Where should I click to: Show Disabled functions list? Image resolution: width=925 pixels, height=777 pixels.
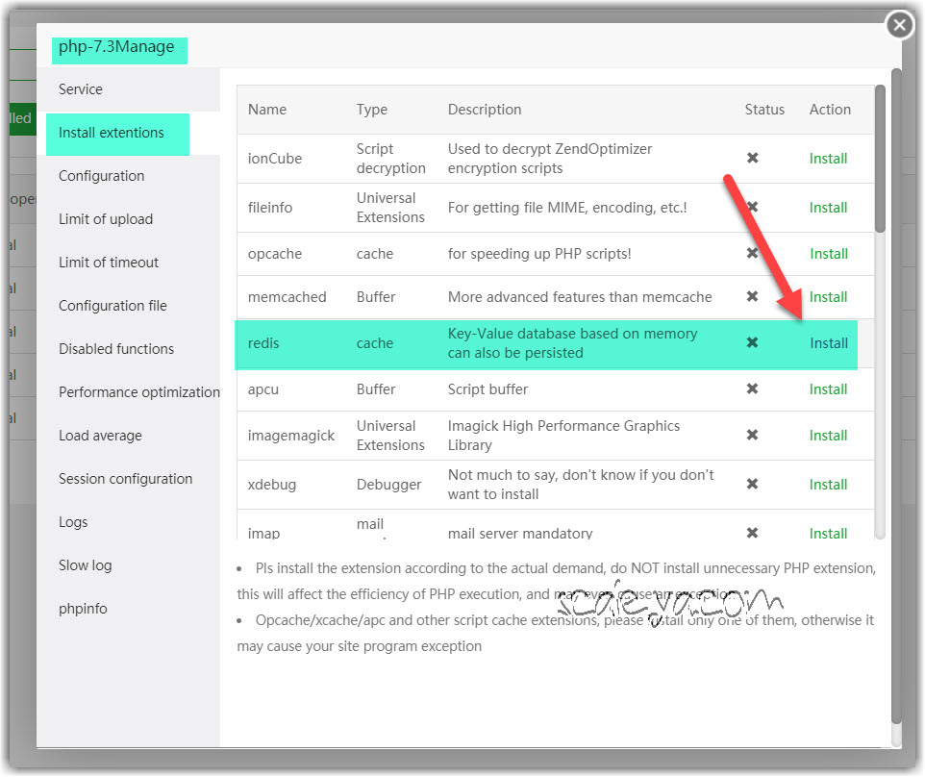pyautogui.click(x=116, y=349)
